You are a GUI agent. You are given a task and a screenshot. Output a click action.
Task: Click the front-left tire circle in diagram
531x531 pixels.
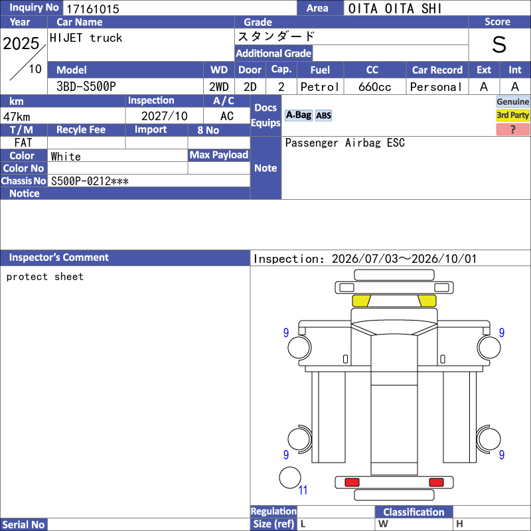click(299, 347)
